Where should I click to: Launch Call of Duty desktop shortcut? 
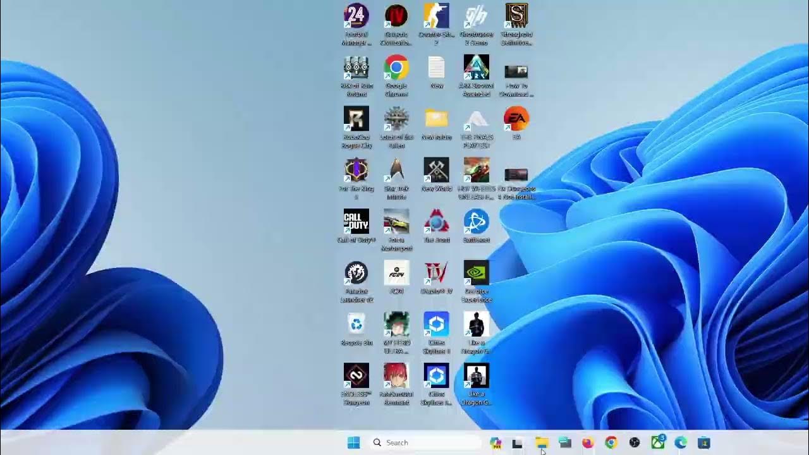[356, 226]
